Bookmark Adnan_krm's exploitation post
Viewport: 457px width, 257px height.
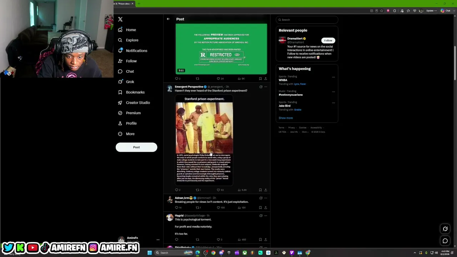260,207
